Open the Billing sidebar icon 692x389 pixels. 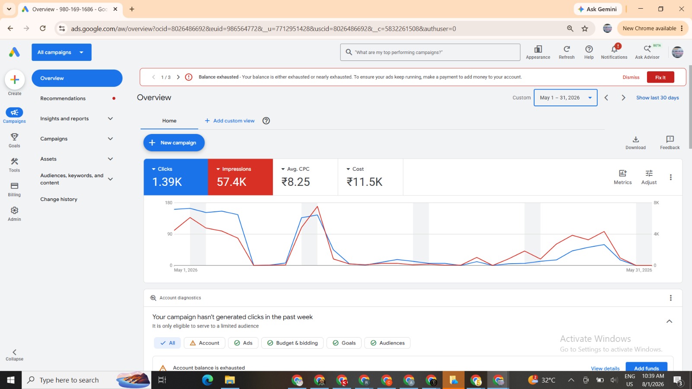coord(14,189)
